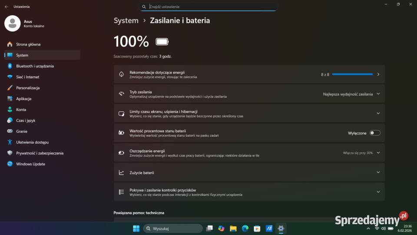
Task: Open Windows Update settings
Action: 42,164
